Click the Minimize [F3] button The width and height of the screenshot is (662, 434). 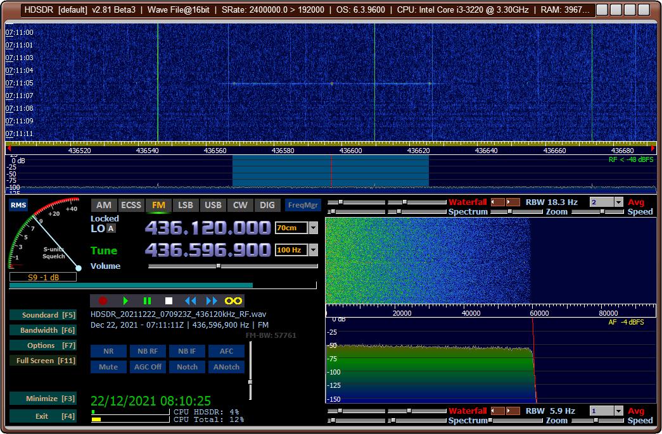pos(42,399)
